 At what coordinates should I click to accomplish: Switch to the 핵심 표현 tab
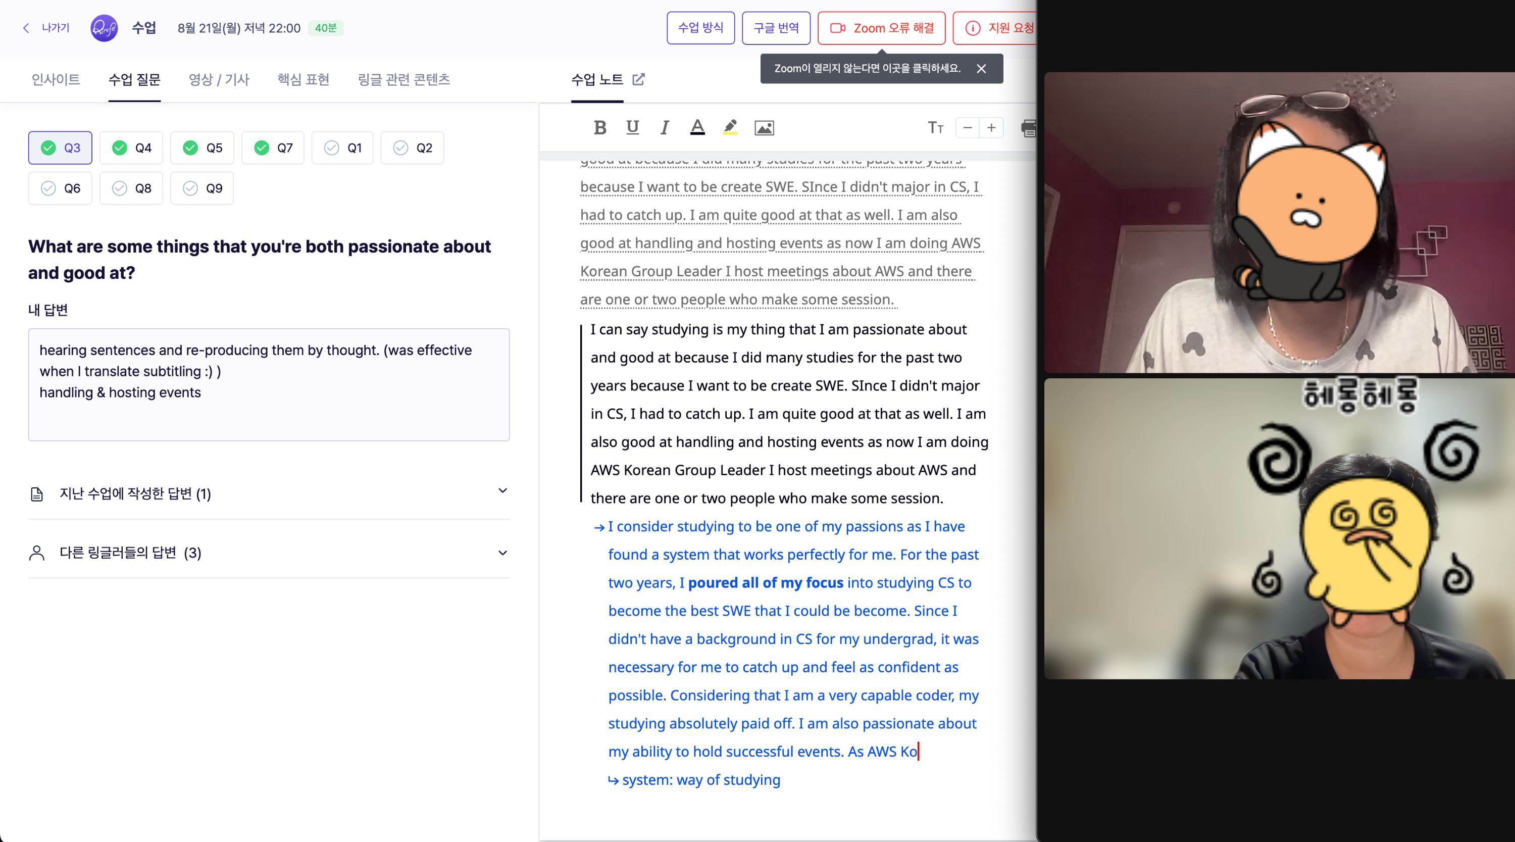click(303, 79)
